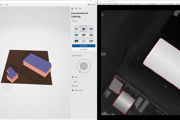Choose the brown-orange theme thumbnail

83,28
